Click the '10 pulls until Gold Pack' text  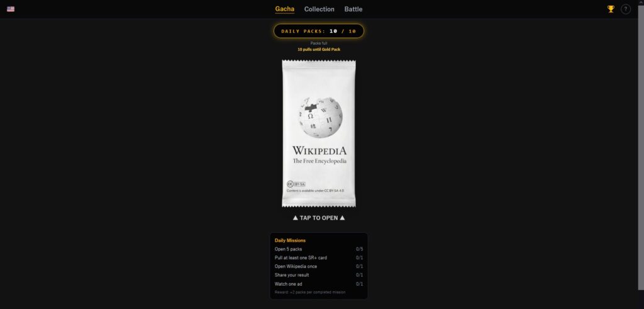click(319, 49)
